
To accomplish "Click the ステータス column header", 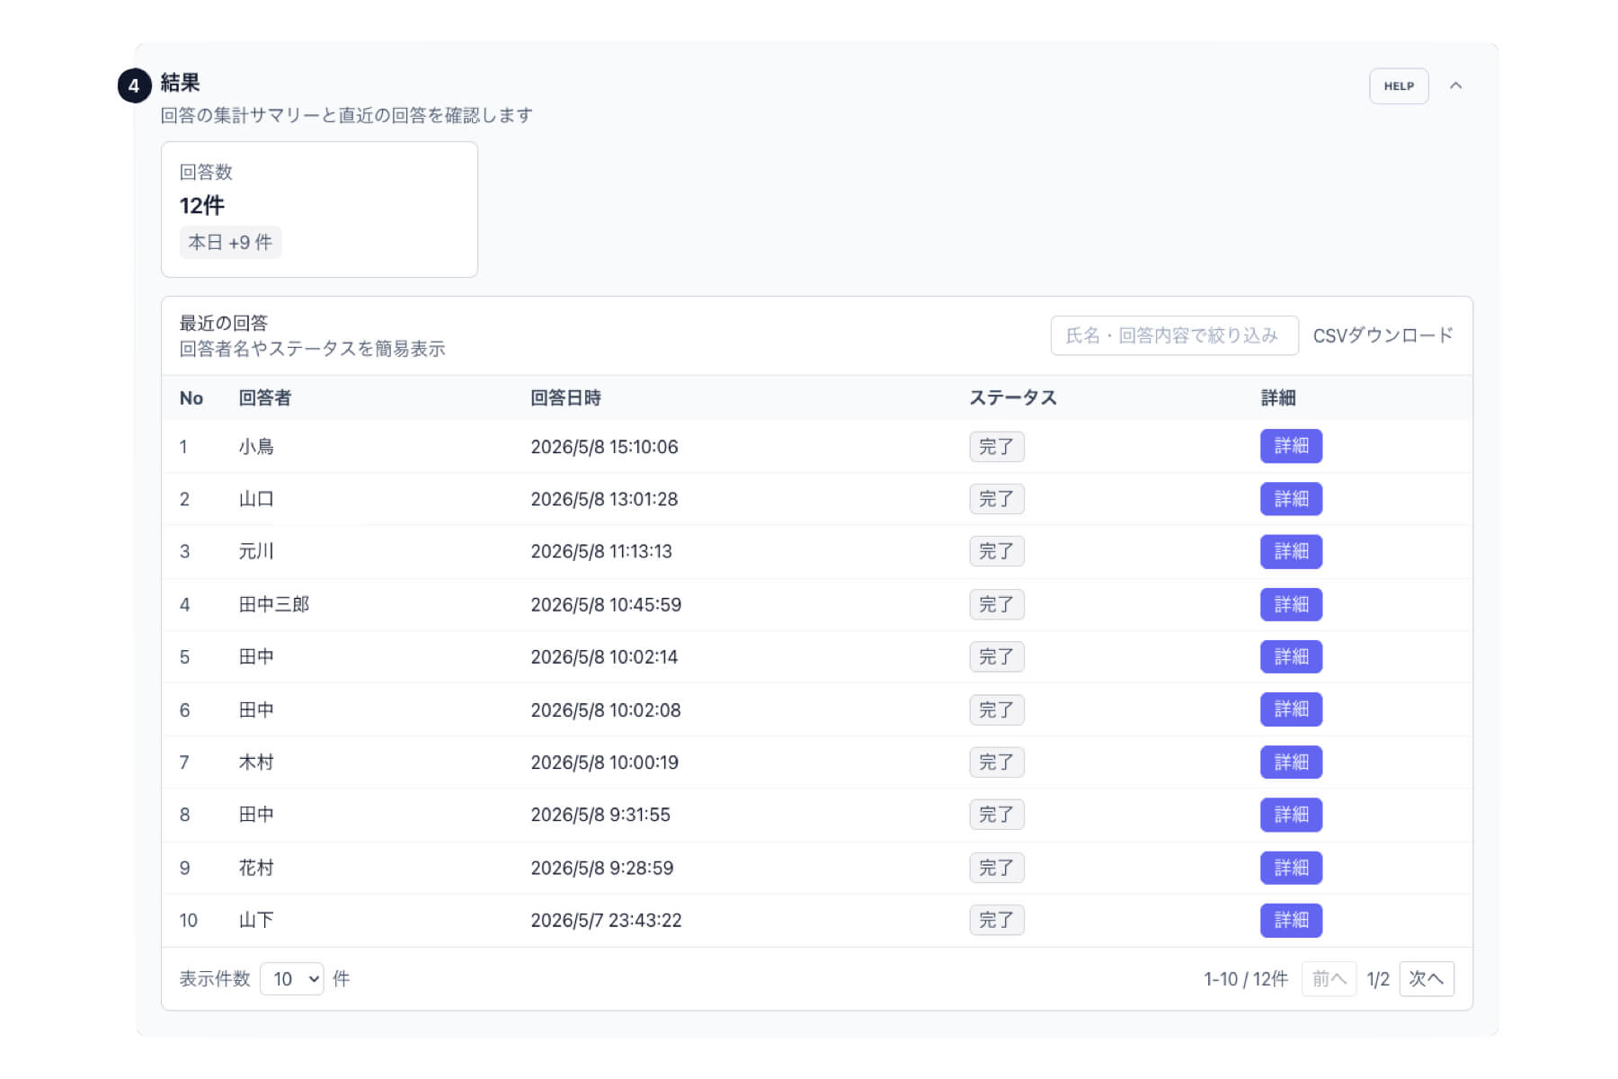I will [1012, 398].
